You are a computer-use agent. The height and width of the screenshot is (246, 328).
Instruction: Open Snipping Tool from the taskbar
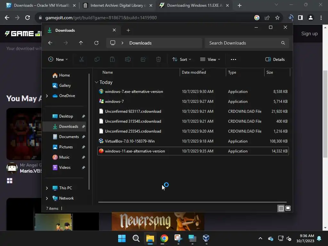pos(178,238)
